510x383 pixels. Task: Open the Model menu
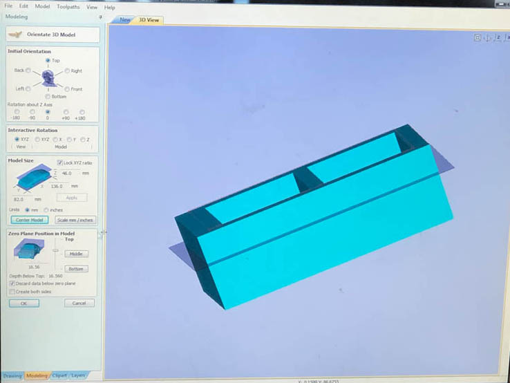pos(42,6)
